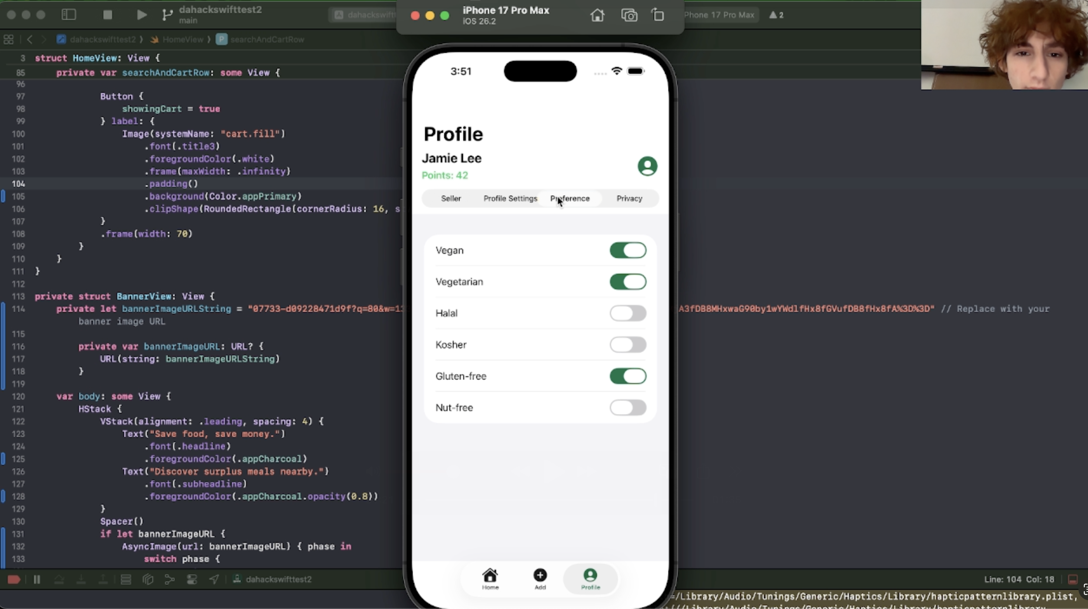This screenshot has height=609, width=1088.
Task: Enable the Halal preference switch
Action: coord(627,313)
